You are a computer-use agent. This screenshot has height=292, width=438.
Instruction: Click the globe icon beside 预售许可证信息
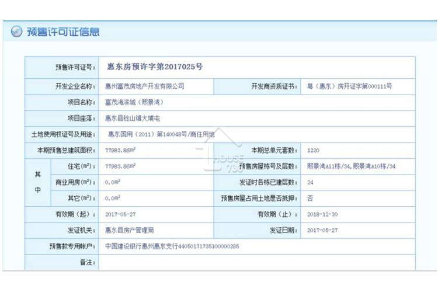(16, 32)
